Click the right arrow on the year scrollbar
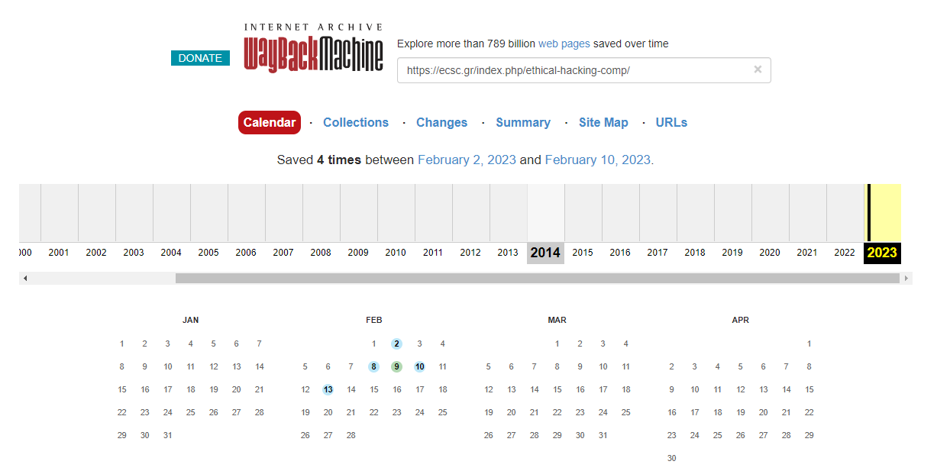Image resolution: width=950 pixels, height=471 pixels. 906,279
